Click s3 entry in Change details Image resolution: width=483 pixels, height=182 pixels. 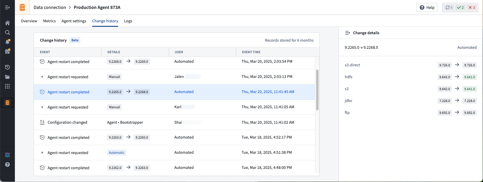[x=346, y=89]
